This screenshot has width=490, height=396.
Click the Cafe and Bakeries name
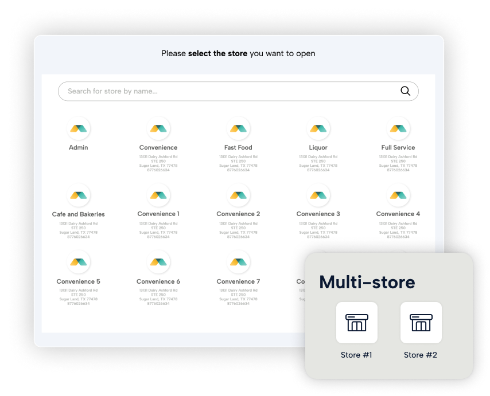click(79, 214)
